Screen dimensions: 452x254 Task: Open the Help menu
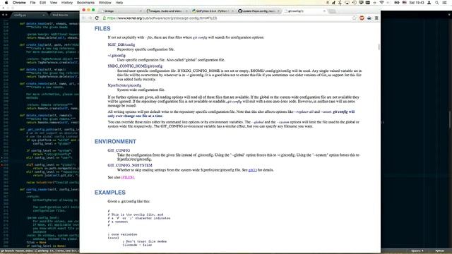tap(119, 3)
